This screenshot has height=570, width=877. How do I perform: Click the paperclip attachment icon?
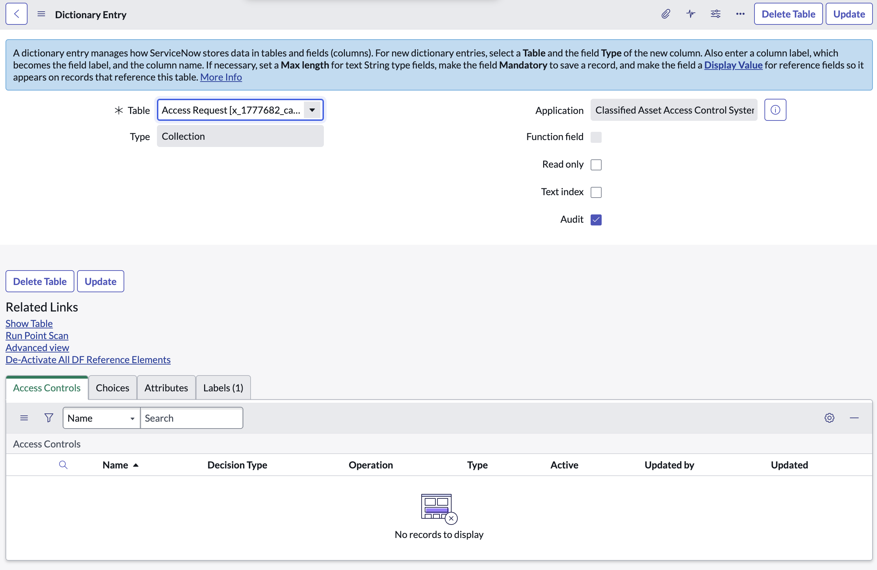coord(665,14)
